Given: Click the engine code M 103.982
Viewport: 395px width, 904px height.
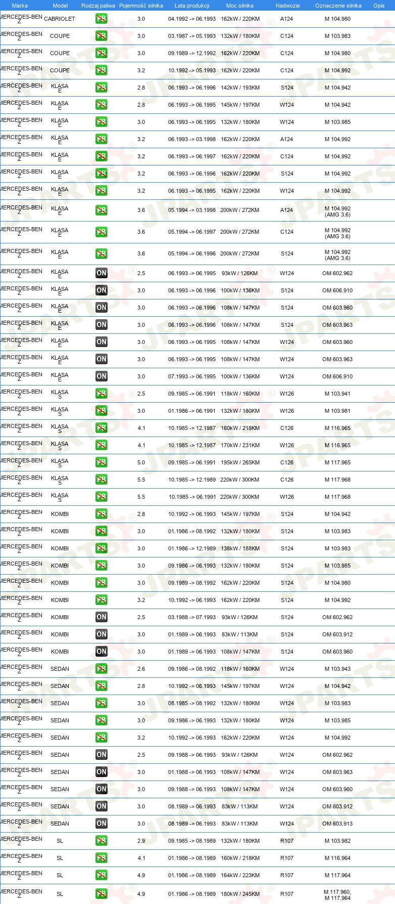Looking at the screenshot, I should point(337,841).
